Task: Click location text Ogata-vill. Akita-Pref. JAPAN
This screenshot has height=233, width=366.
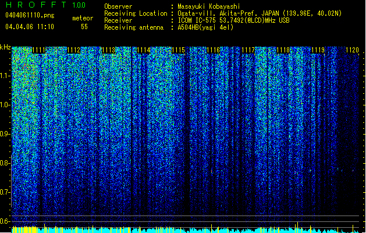Action: click(228, 13)
